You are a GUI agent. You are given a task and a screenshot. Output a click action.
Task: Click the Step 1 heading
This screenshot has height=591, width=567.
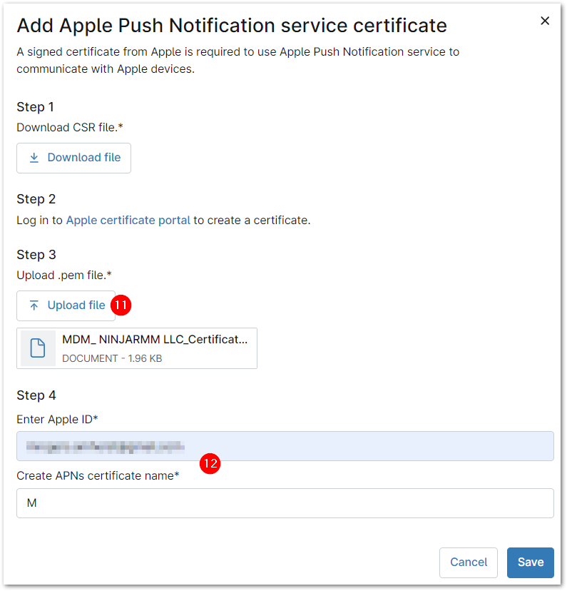[x=35, y=107]
